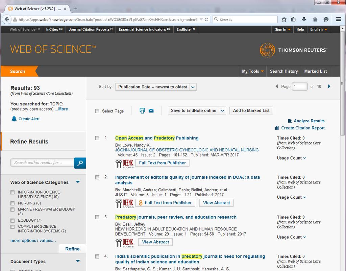Click the page number input field
The image size is (346, 271).
tap(300, 87)
